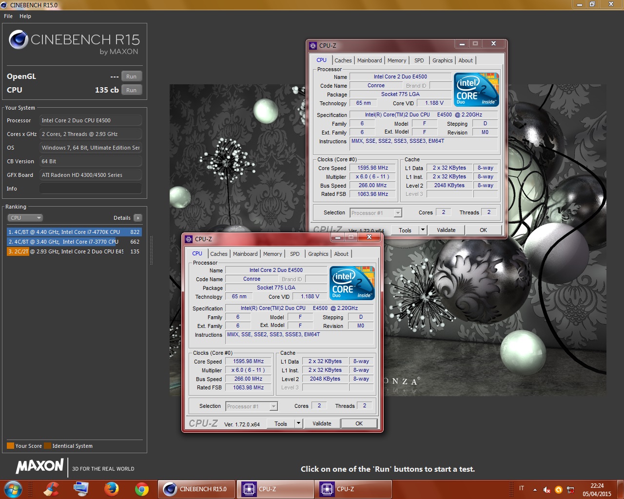Open the CPU ranking type dropdown

coord(25,218)
